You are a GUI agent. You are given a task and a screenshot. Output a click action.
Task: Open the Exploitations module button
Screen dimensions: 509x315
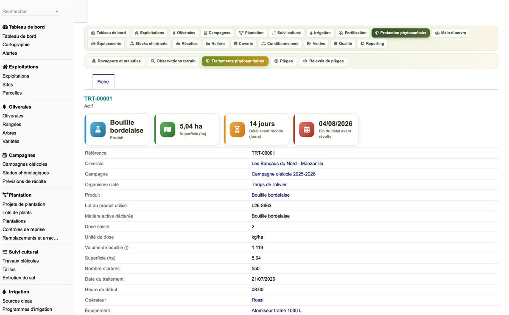coord(149,33)
